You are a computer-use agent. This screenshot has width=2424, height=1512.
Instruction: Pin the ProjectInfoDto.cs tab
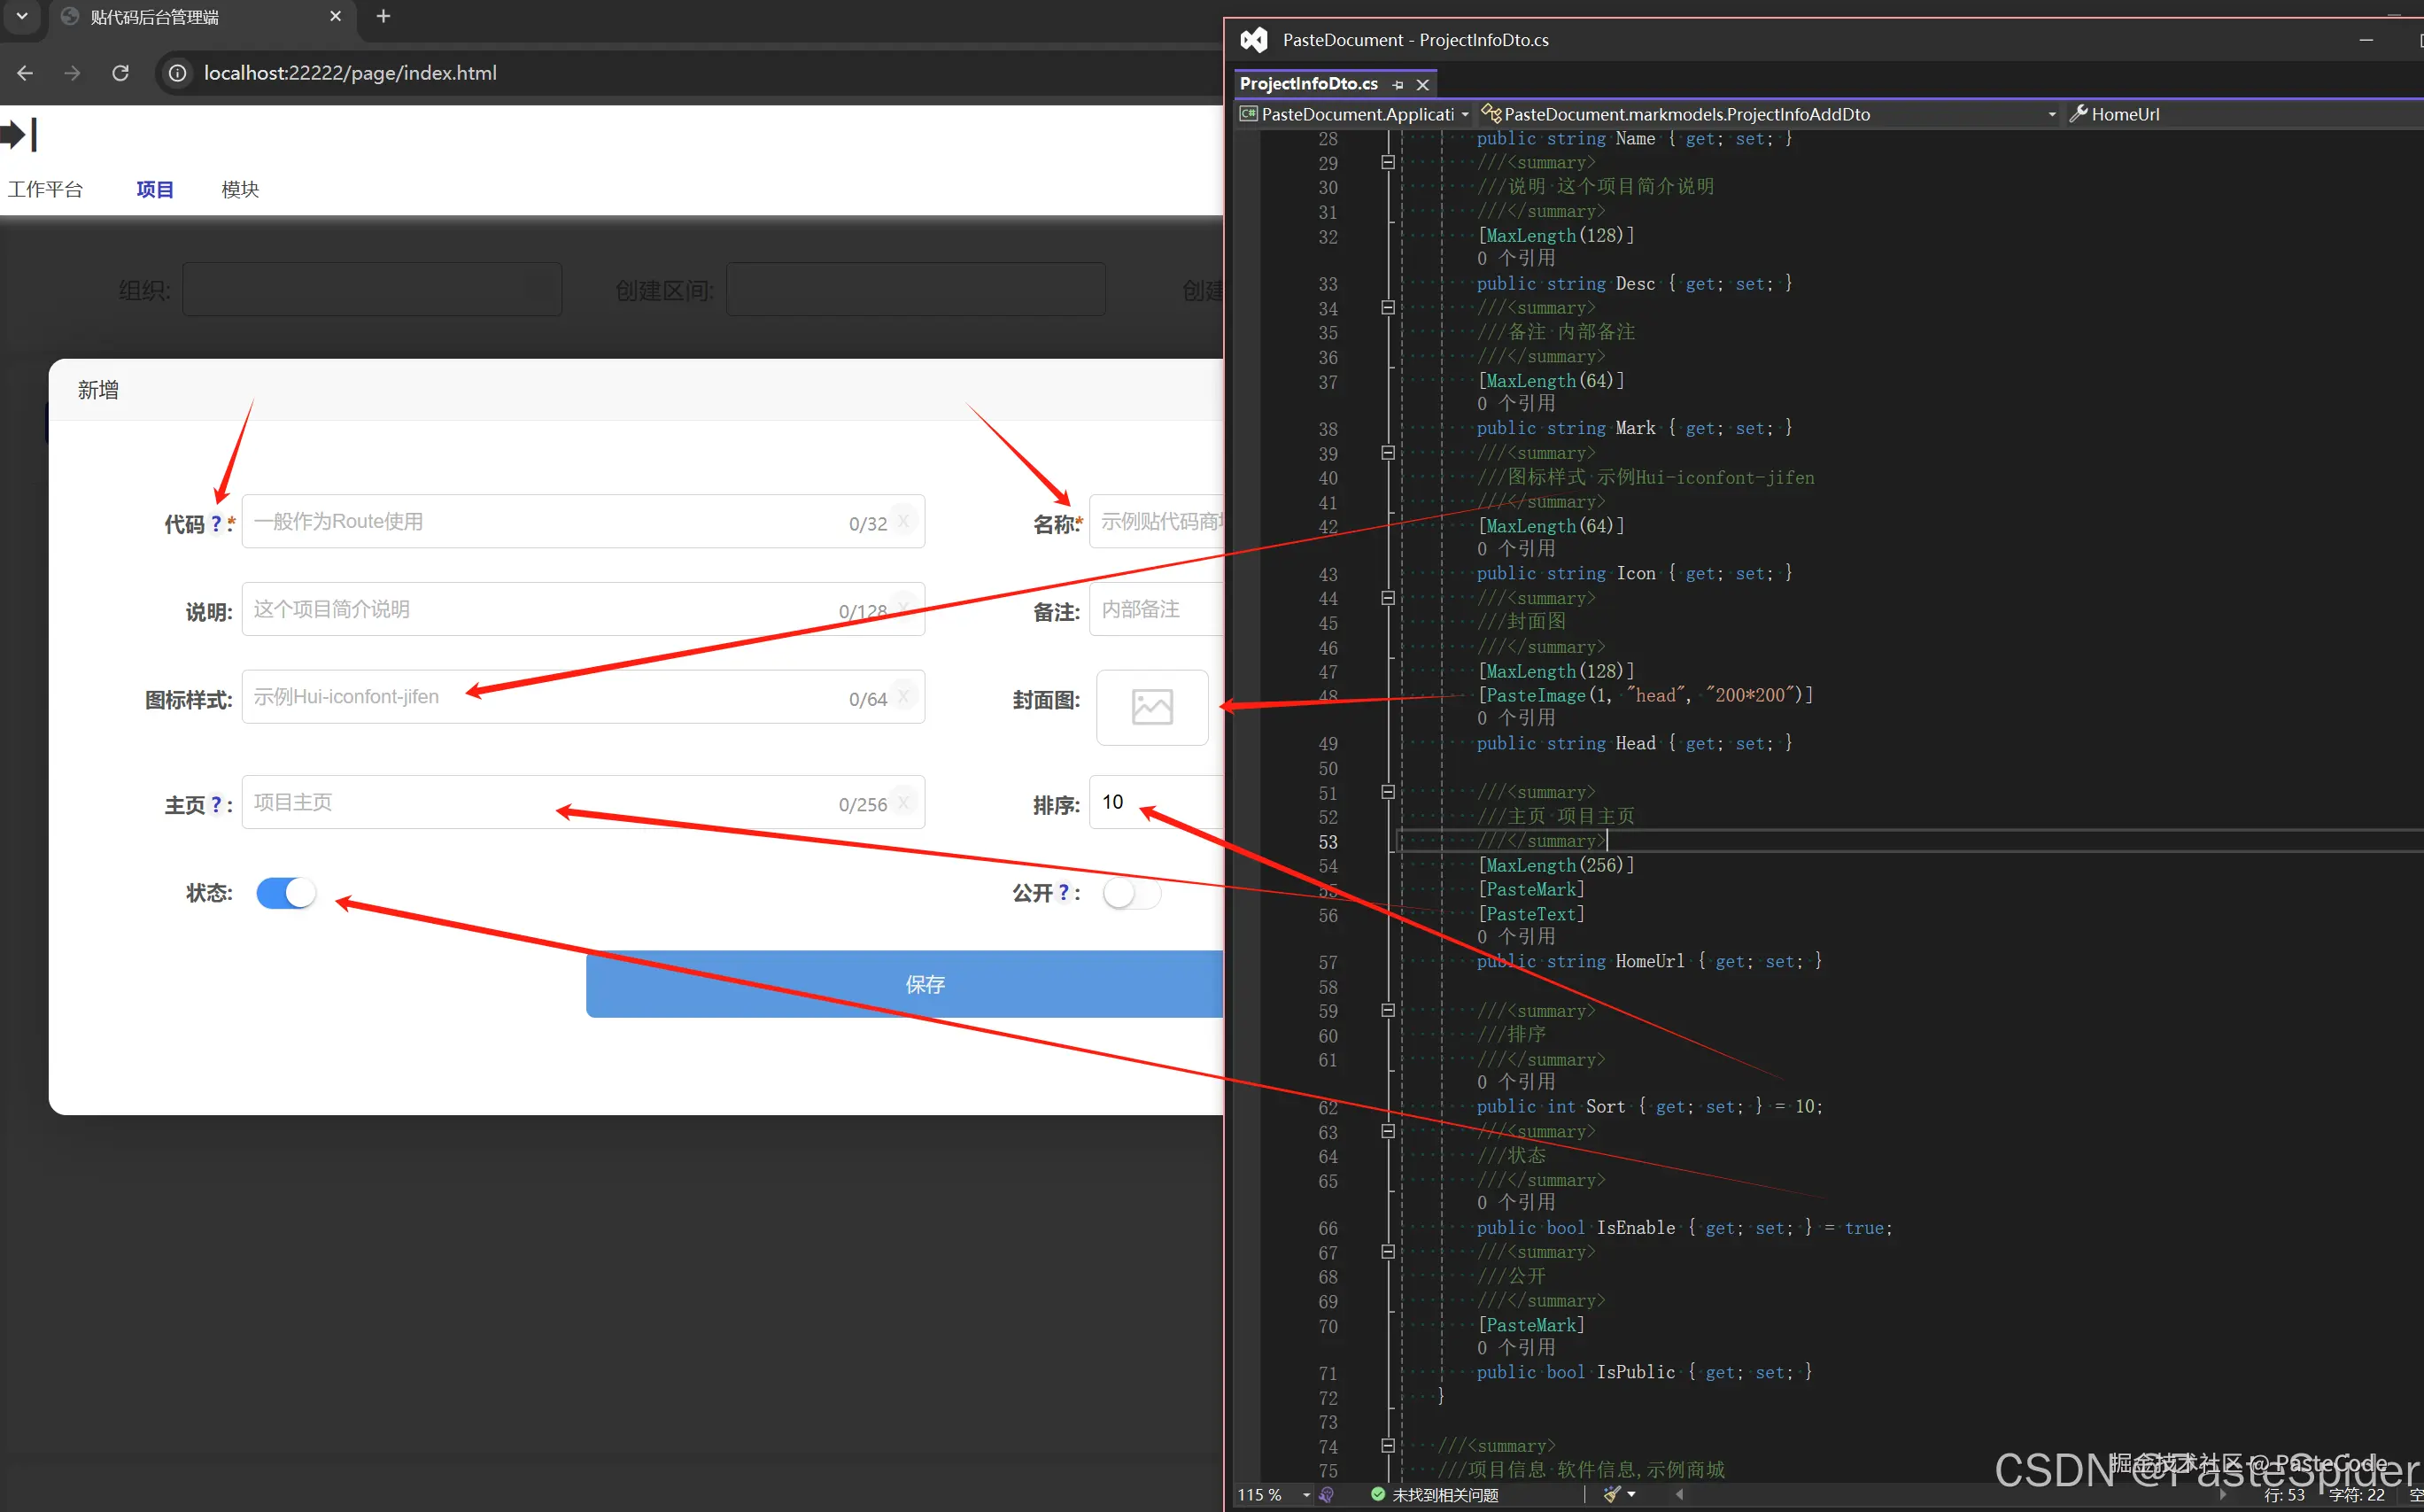pos(1398,85)
